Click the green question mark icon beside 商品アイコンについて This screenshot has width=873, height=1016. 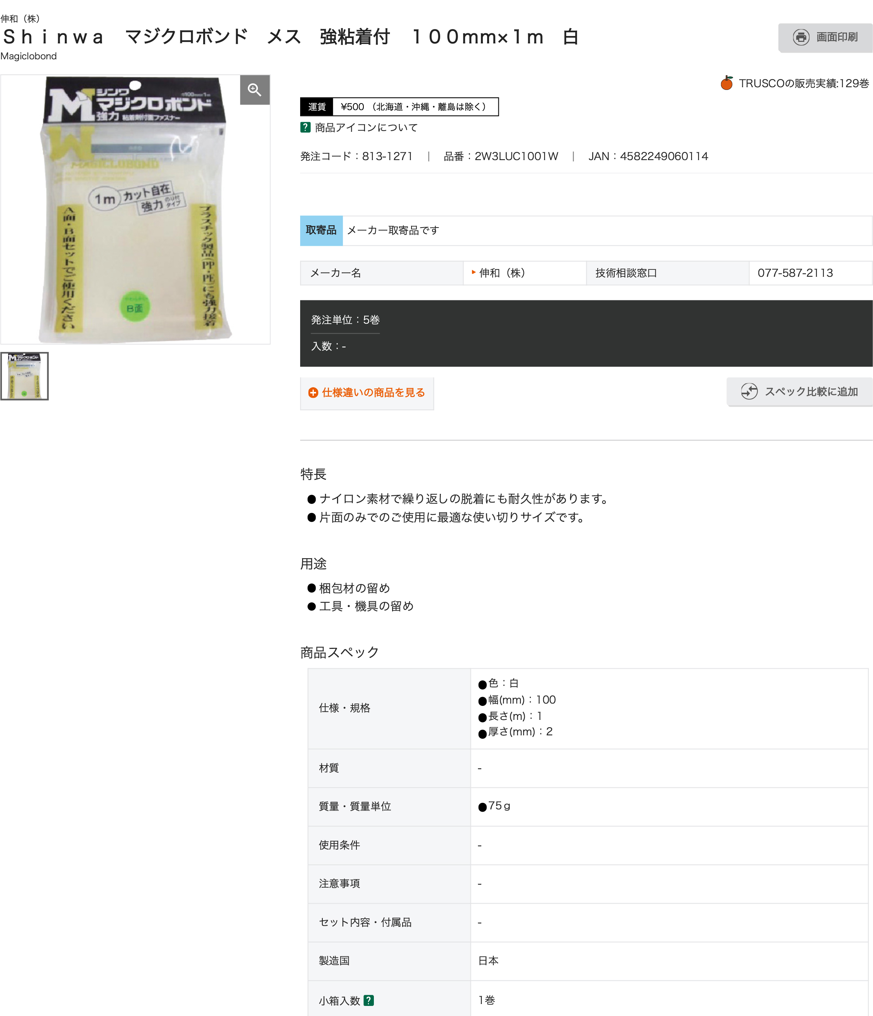(x=305, y=128)
